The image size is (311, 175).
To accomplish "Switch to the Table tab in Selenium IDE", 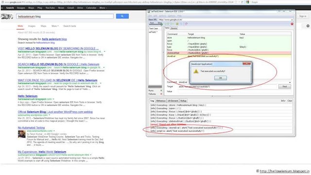I will pos(167,28).
